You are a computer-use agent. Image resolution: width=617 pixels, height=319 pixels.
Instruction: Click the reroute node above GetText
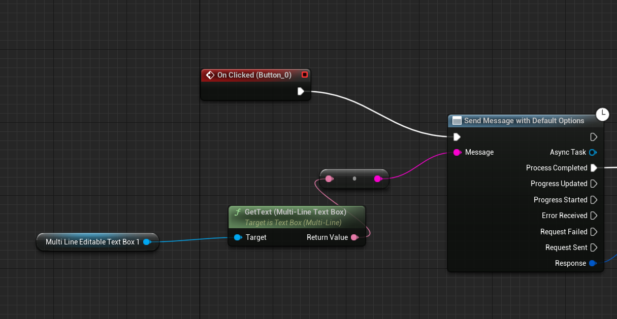[x=354, y=179]
